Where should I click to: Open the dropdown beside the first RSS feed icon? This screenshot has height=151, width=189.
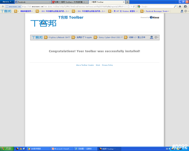click(x=18, y=11)
